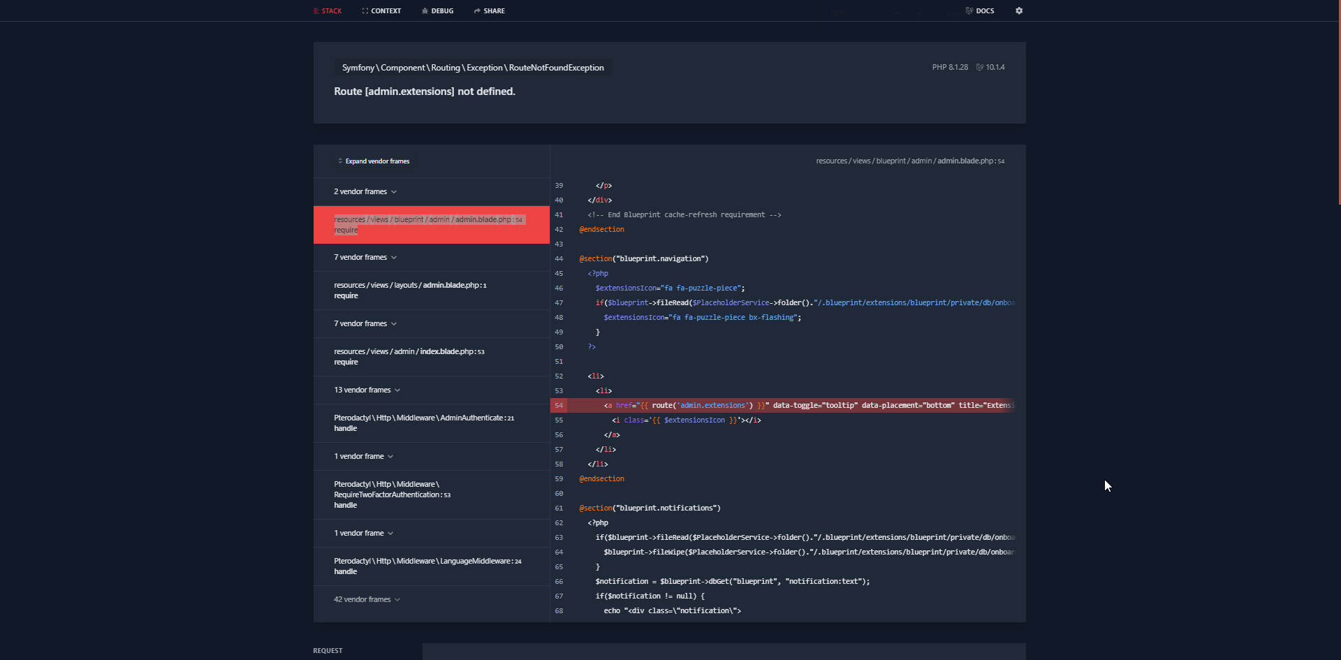Viewport: 1341px width, 660px height.
Task: Click the error message Route not defined
Action: pyautogui.click(x=425, y=91)
